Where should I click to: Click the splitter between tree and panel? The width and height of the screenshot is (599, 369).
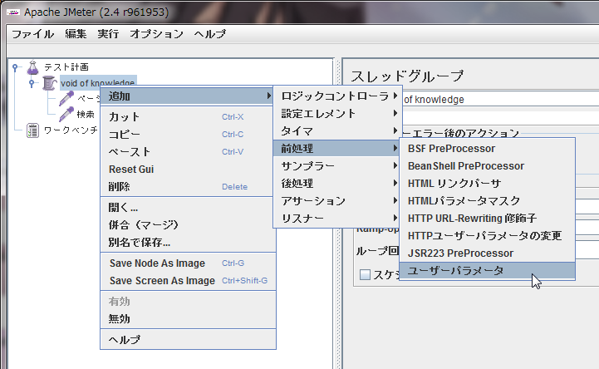337,213
